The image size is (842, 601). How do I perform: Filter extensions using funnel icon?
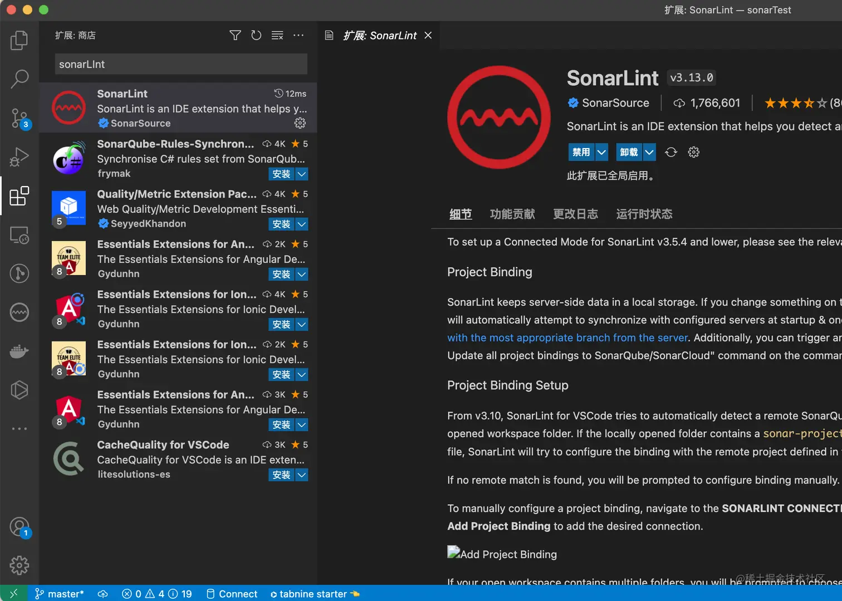(236, 36)
